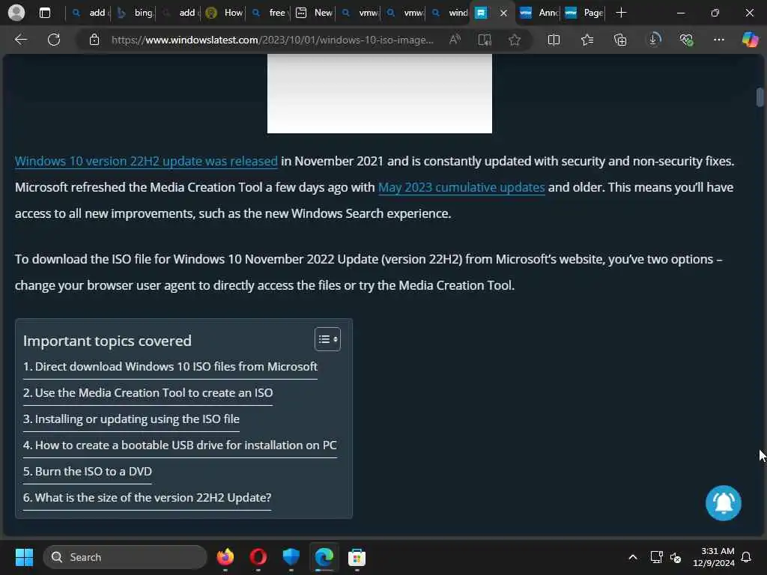Viewport: 767px width, 575px height.
Task: Open a new browser tab
Action: [621, 13]
